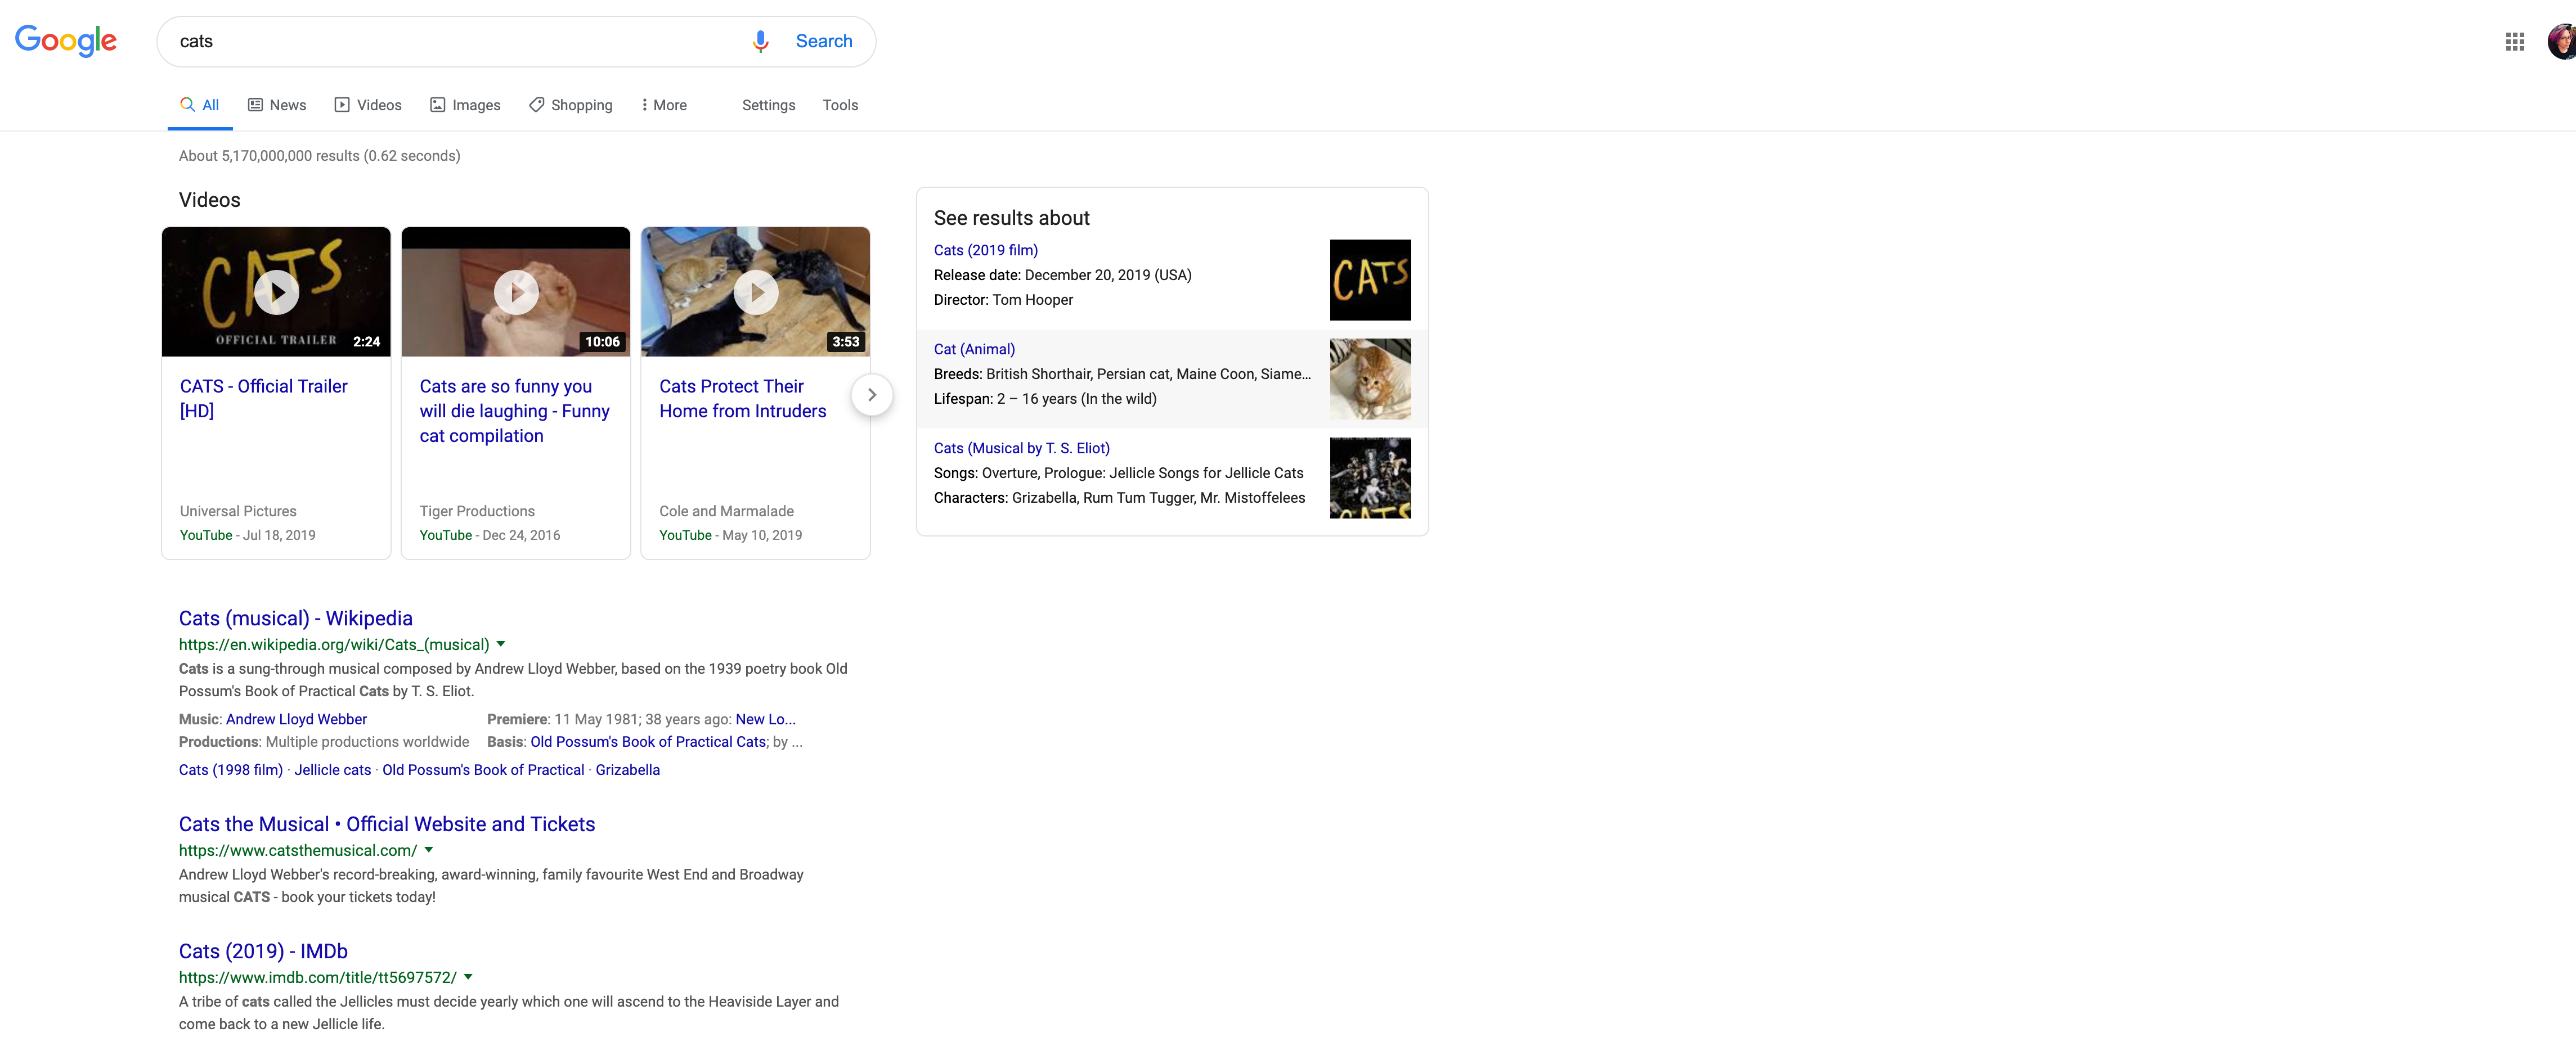This screenshot has height=1055, width=2576.
Task: Expand IMDb result URL dropdown arrow
Action: tap(468, 977)
